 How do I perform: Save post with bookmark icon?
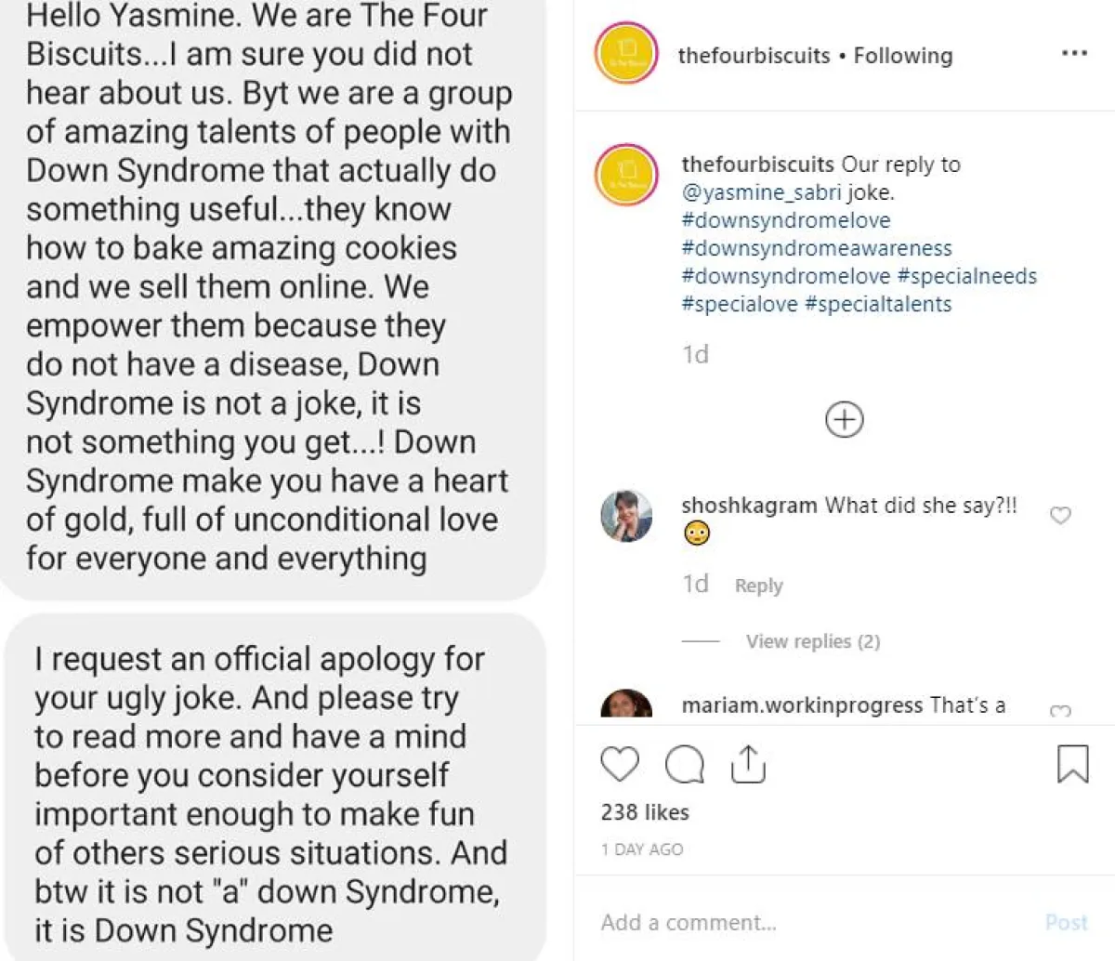point(1072,764)
